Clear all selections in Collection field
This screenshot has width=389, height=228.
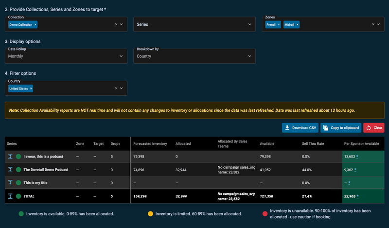tap(116, 24)
